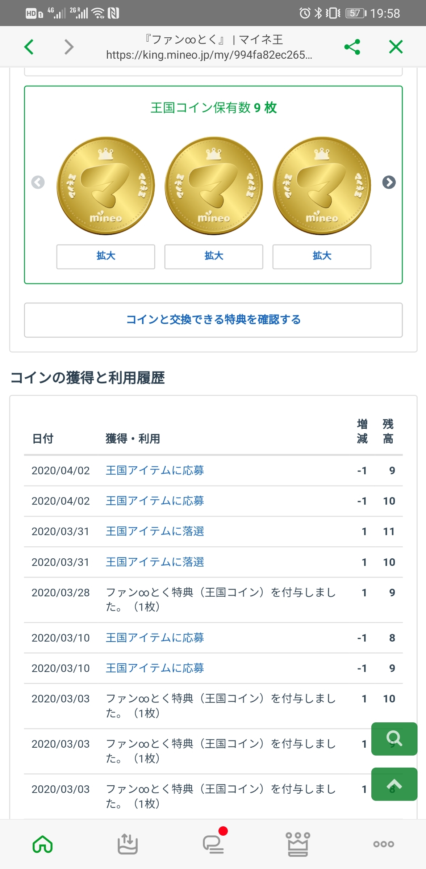426x869 pixels.
Task: Tap the browser back arrow
Action: pyautogui.click(x=29, y=47)
